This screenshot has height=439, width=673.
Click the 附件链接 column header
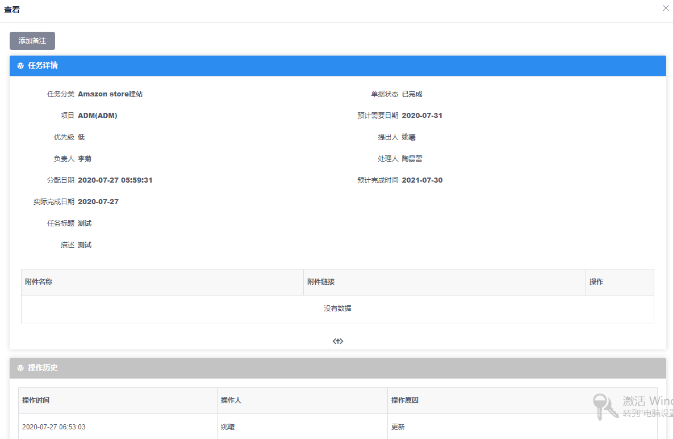(x=445, y=282)
